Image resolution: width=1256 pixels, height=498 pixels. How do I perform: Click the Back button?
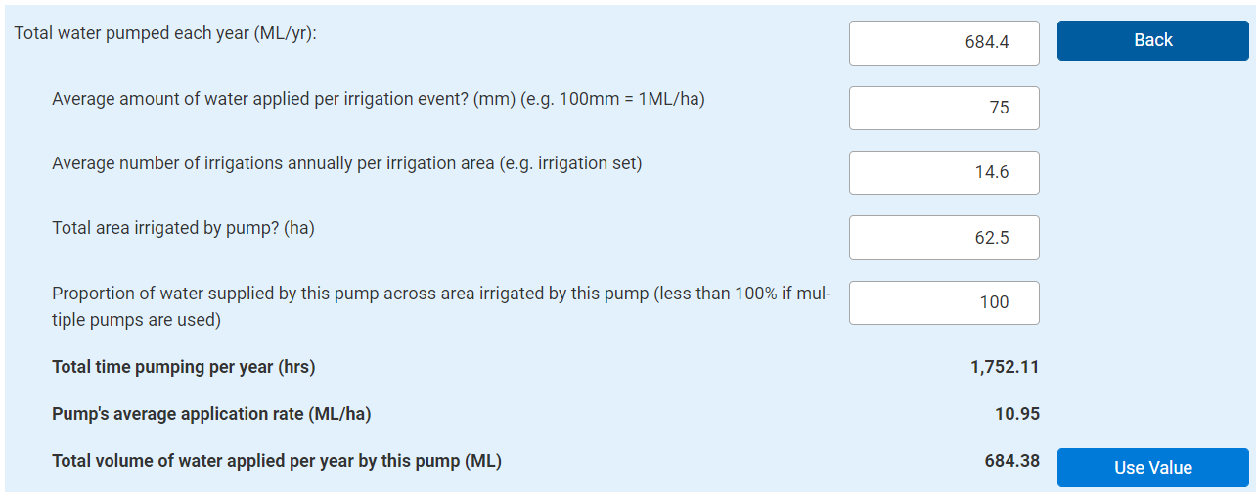point(1152,40)
